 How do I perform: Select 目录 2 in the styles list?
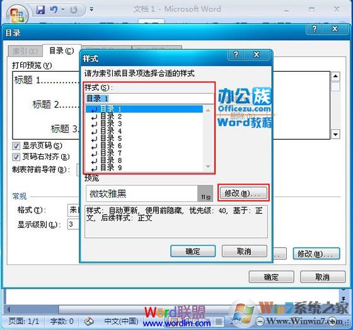point(144,117)
